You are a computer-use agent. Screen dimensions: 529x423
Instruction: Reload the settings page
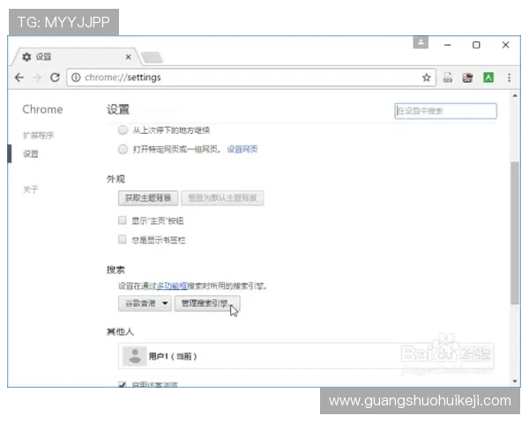click(55, 78)
